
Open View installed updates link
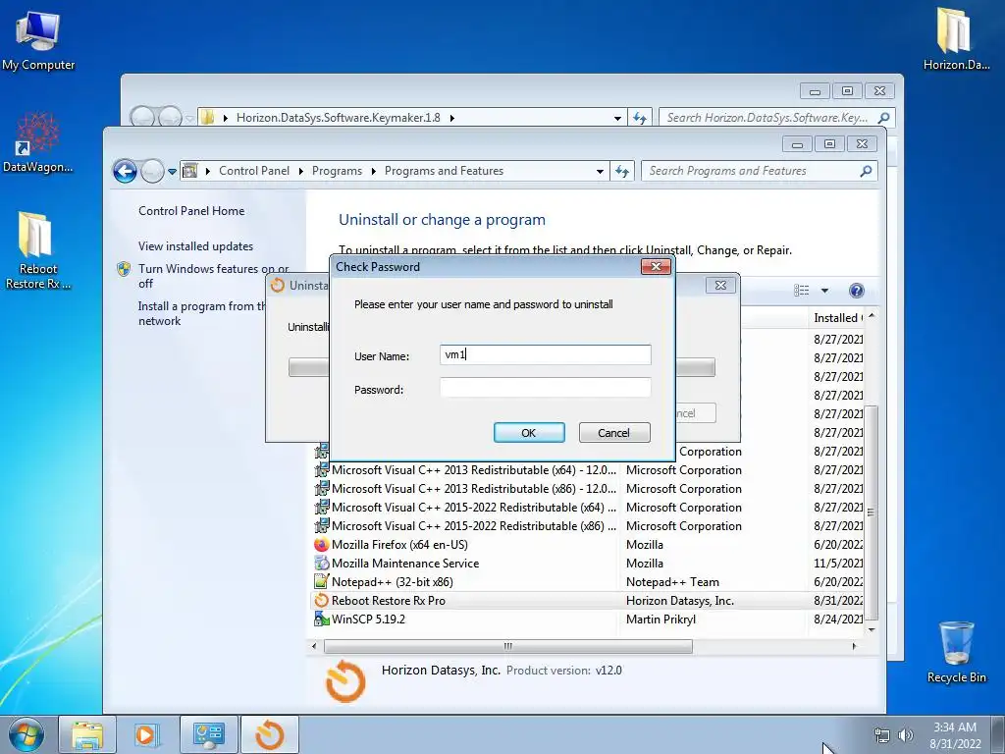pyautogui.click(x=195, y=246)
